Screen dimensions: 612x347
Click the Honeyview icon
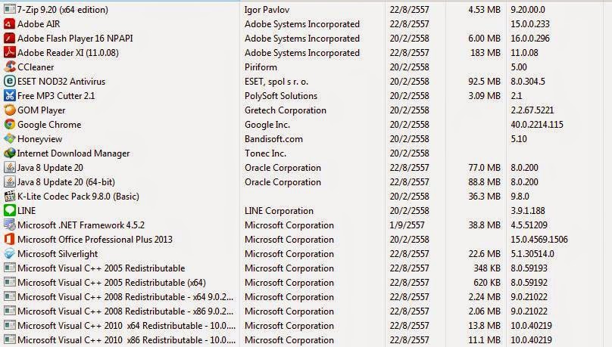(x=9, y=139)
